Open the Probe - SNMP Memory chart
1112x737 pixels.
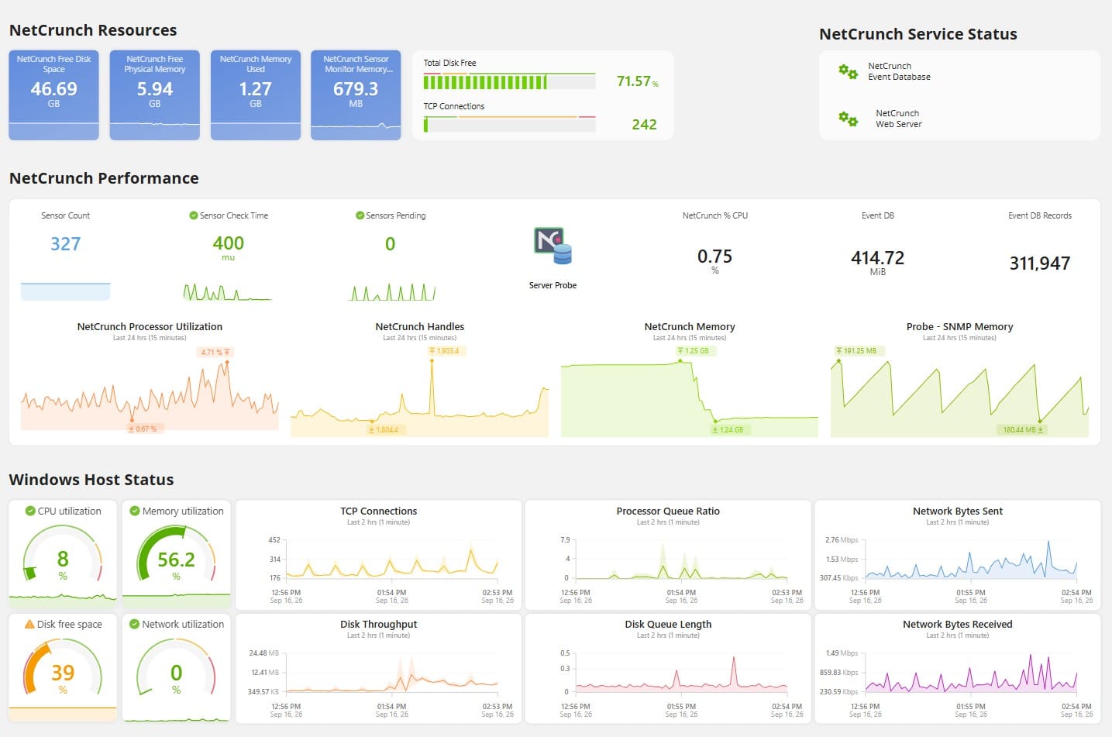(959, 380)
